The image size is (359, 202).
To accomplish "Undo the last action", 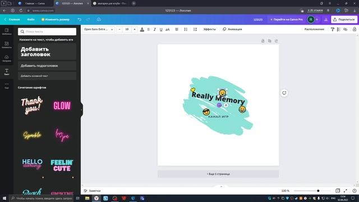I will (x=79, y=20).
